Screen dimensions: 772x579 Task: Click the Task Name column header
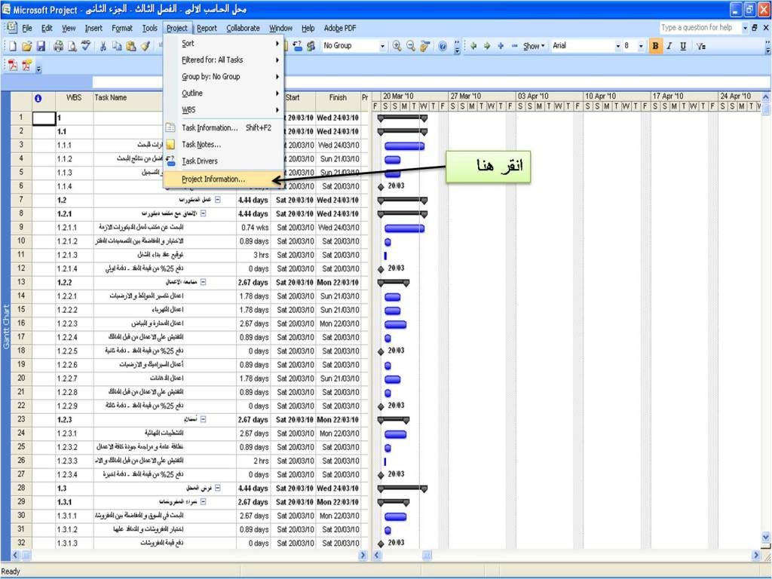pyautogui.click(x=110, y=97)
